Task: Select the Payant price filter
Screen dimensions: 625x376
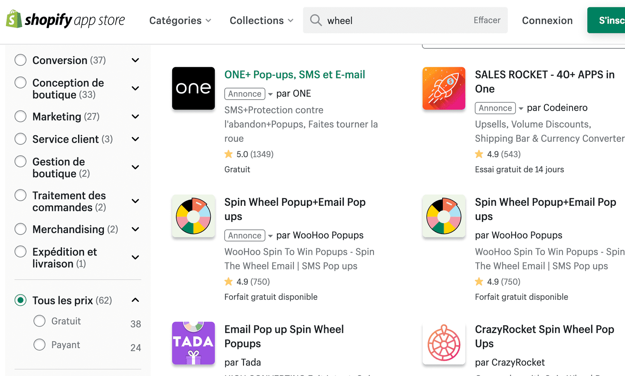Action: pos(39,345)
